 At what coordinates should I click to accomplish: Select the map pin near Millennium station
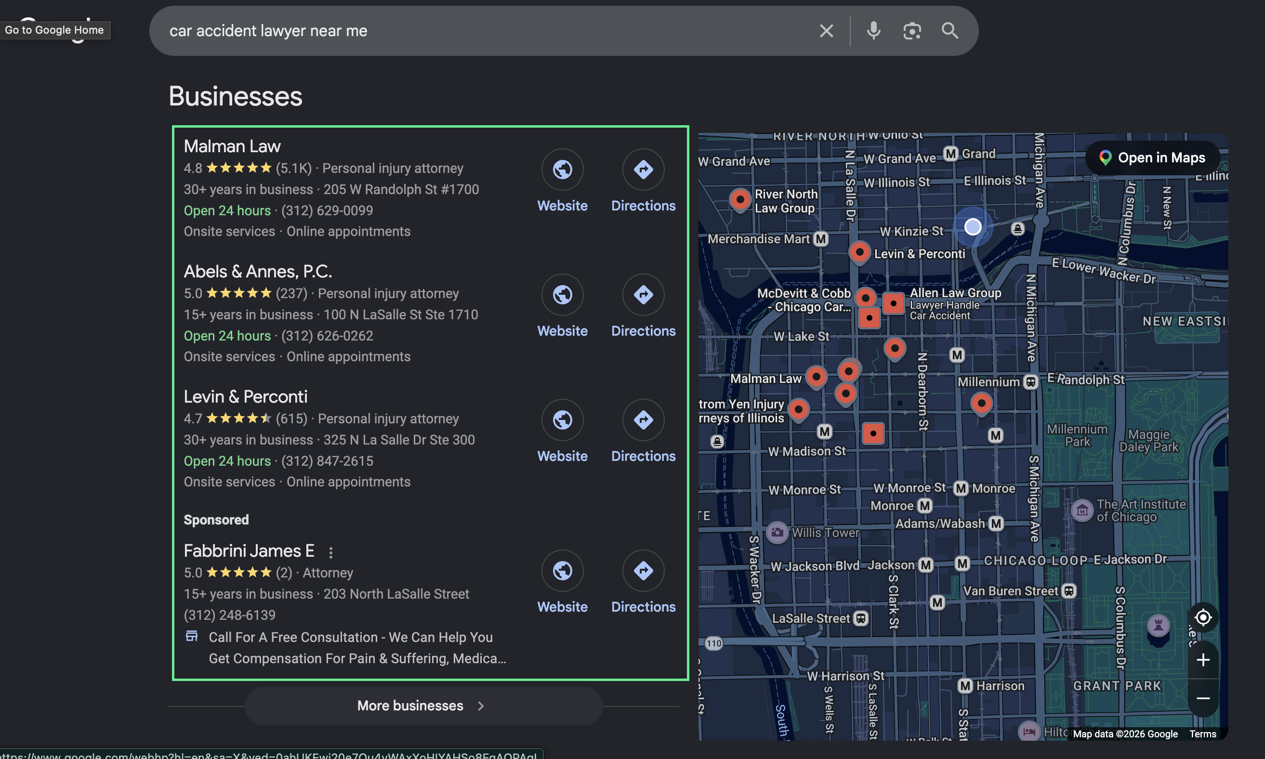[981, 404]
